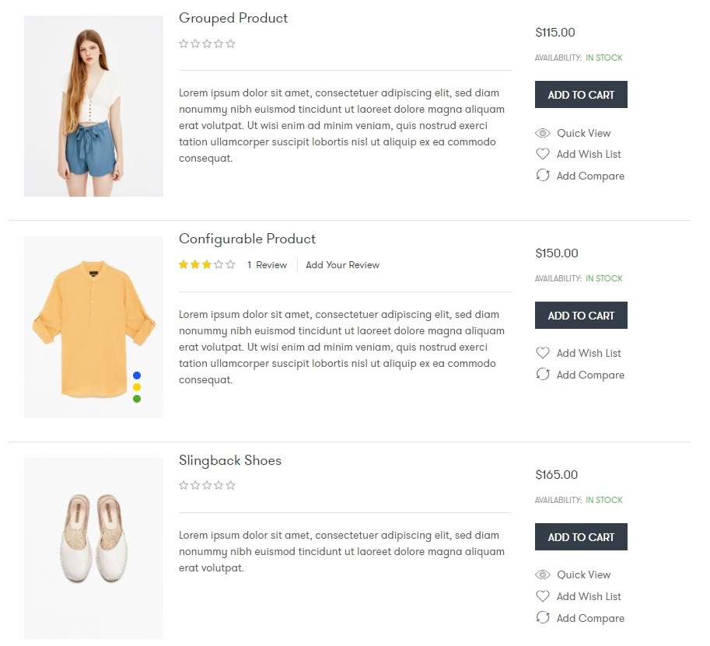710x646 pixels.
Task: Click the compare icon for Configurable Product
Action: click(x=543, y=375)
